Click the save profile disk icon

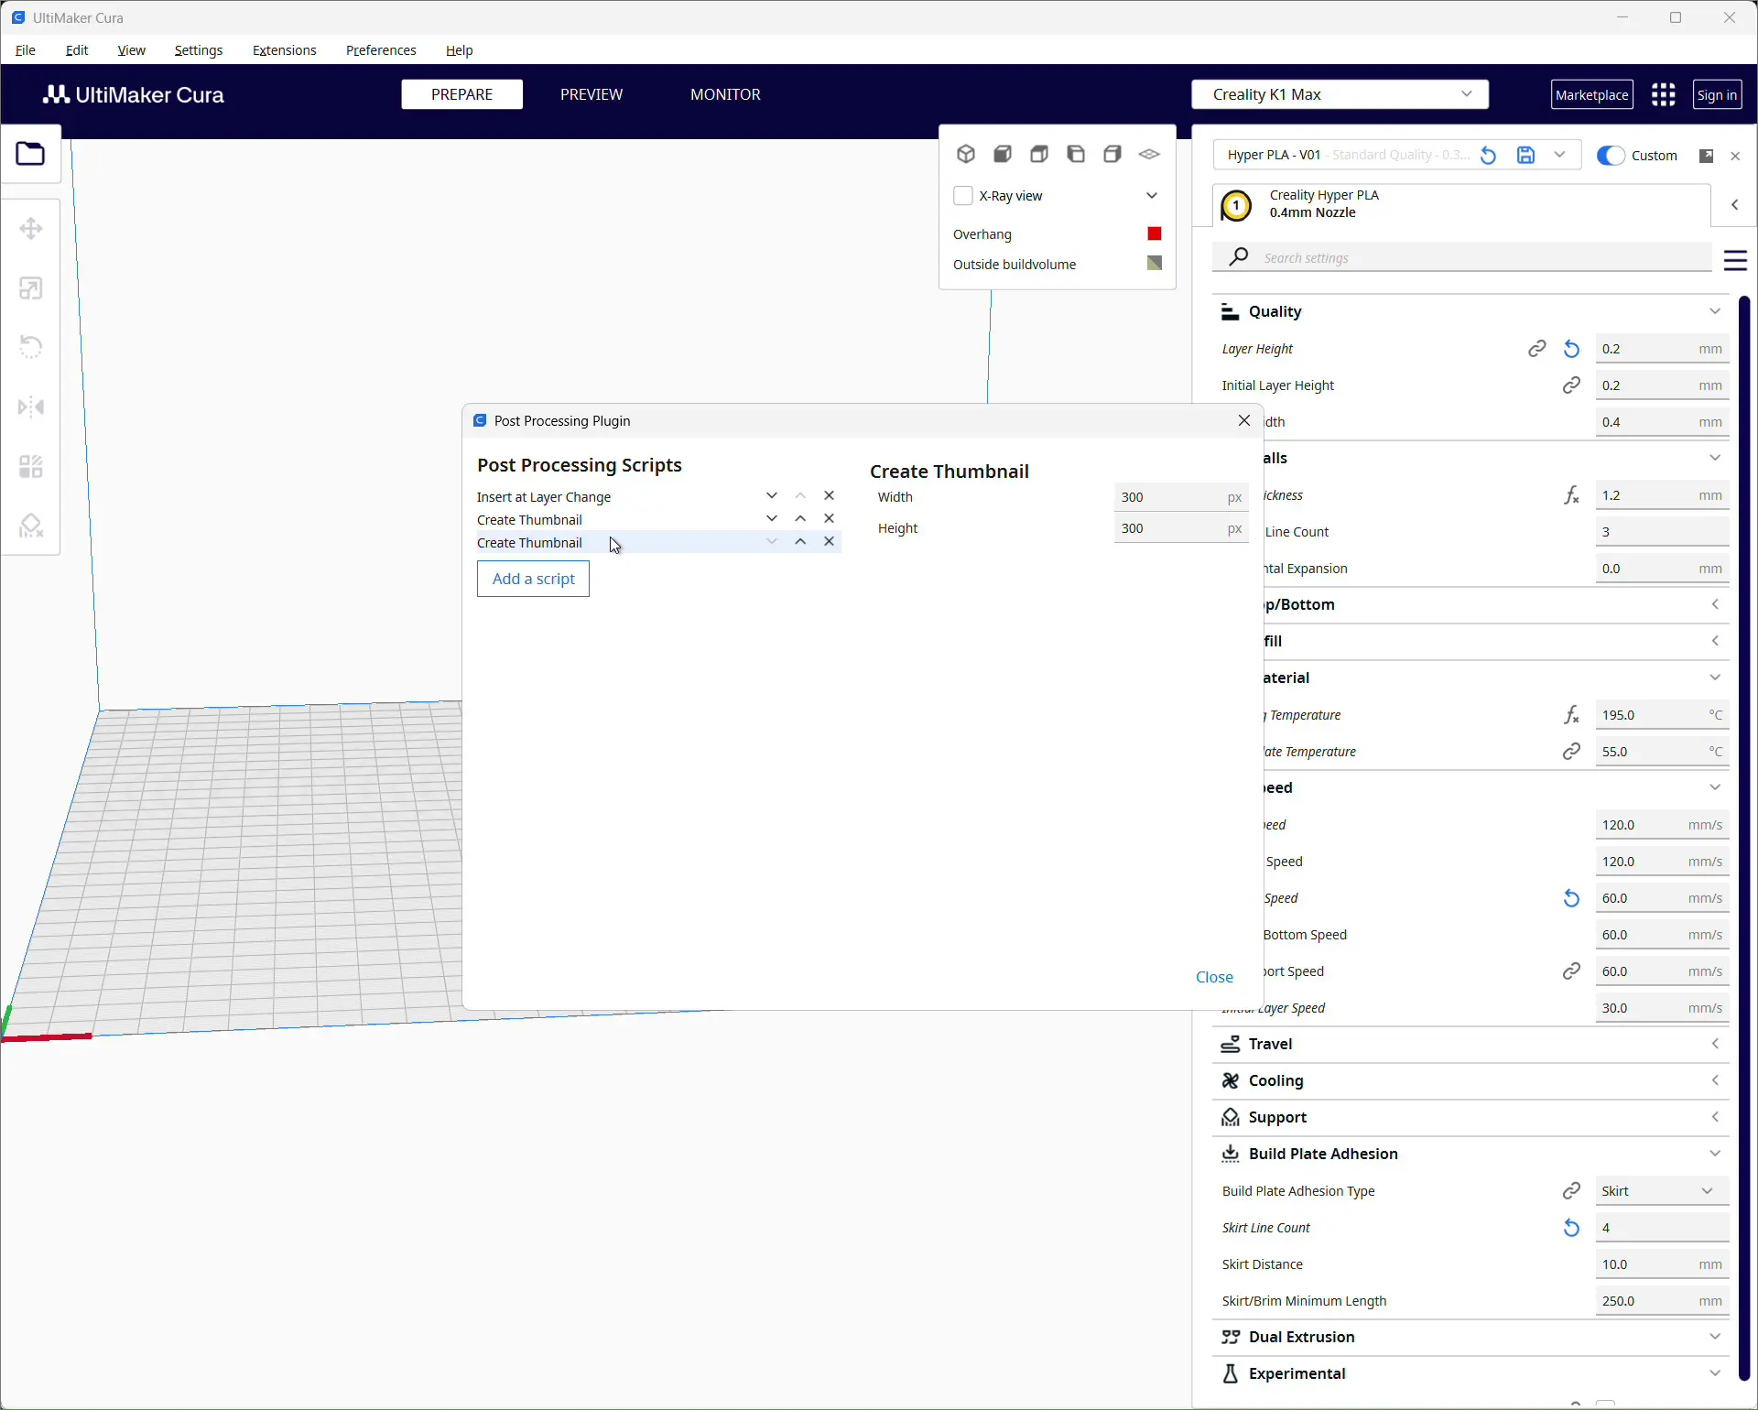[1525, 156]
